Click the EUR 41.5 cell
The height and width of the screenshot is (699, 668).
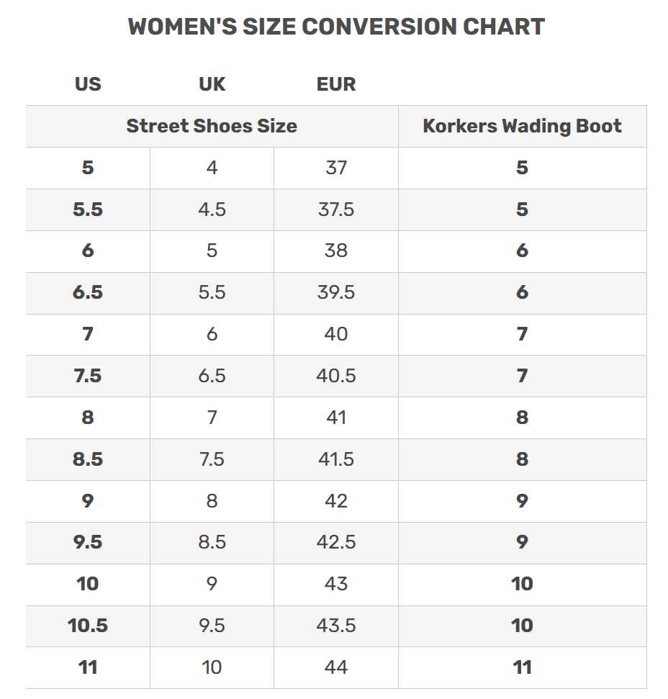[x=336, y=459]
